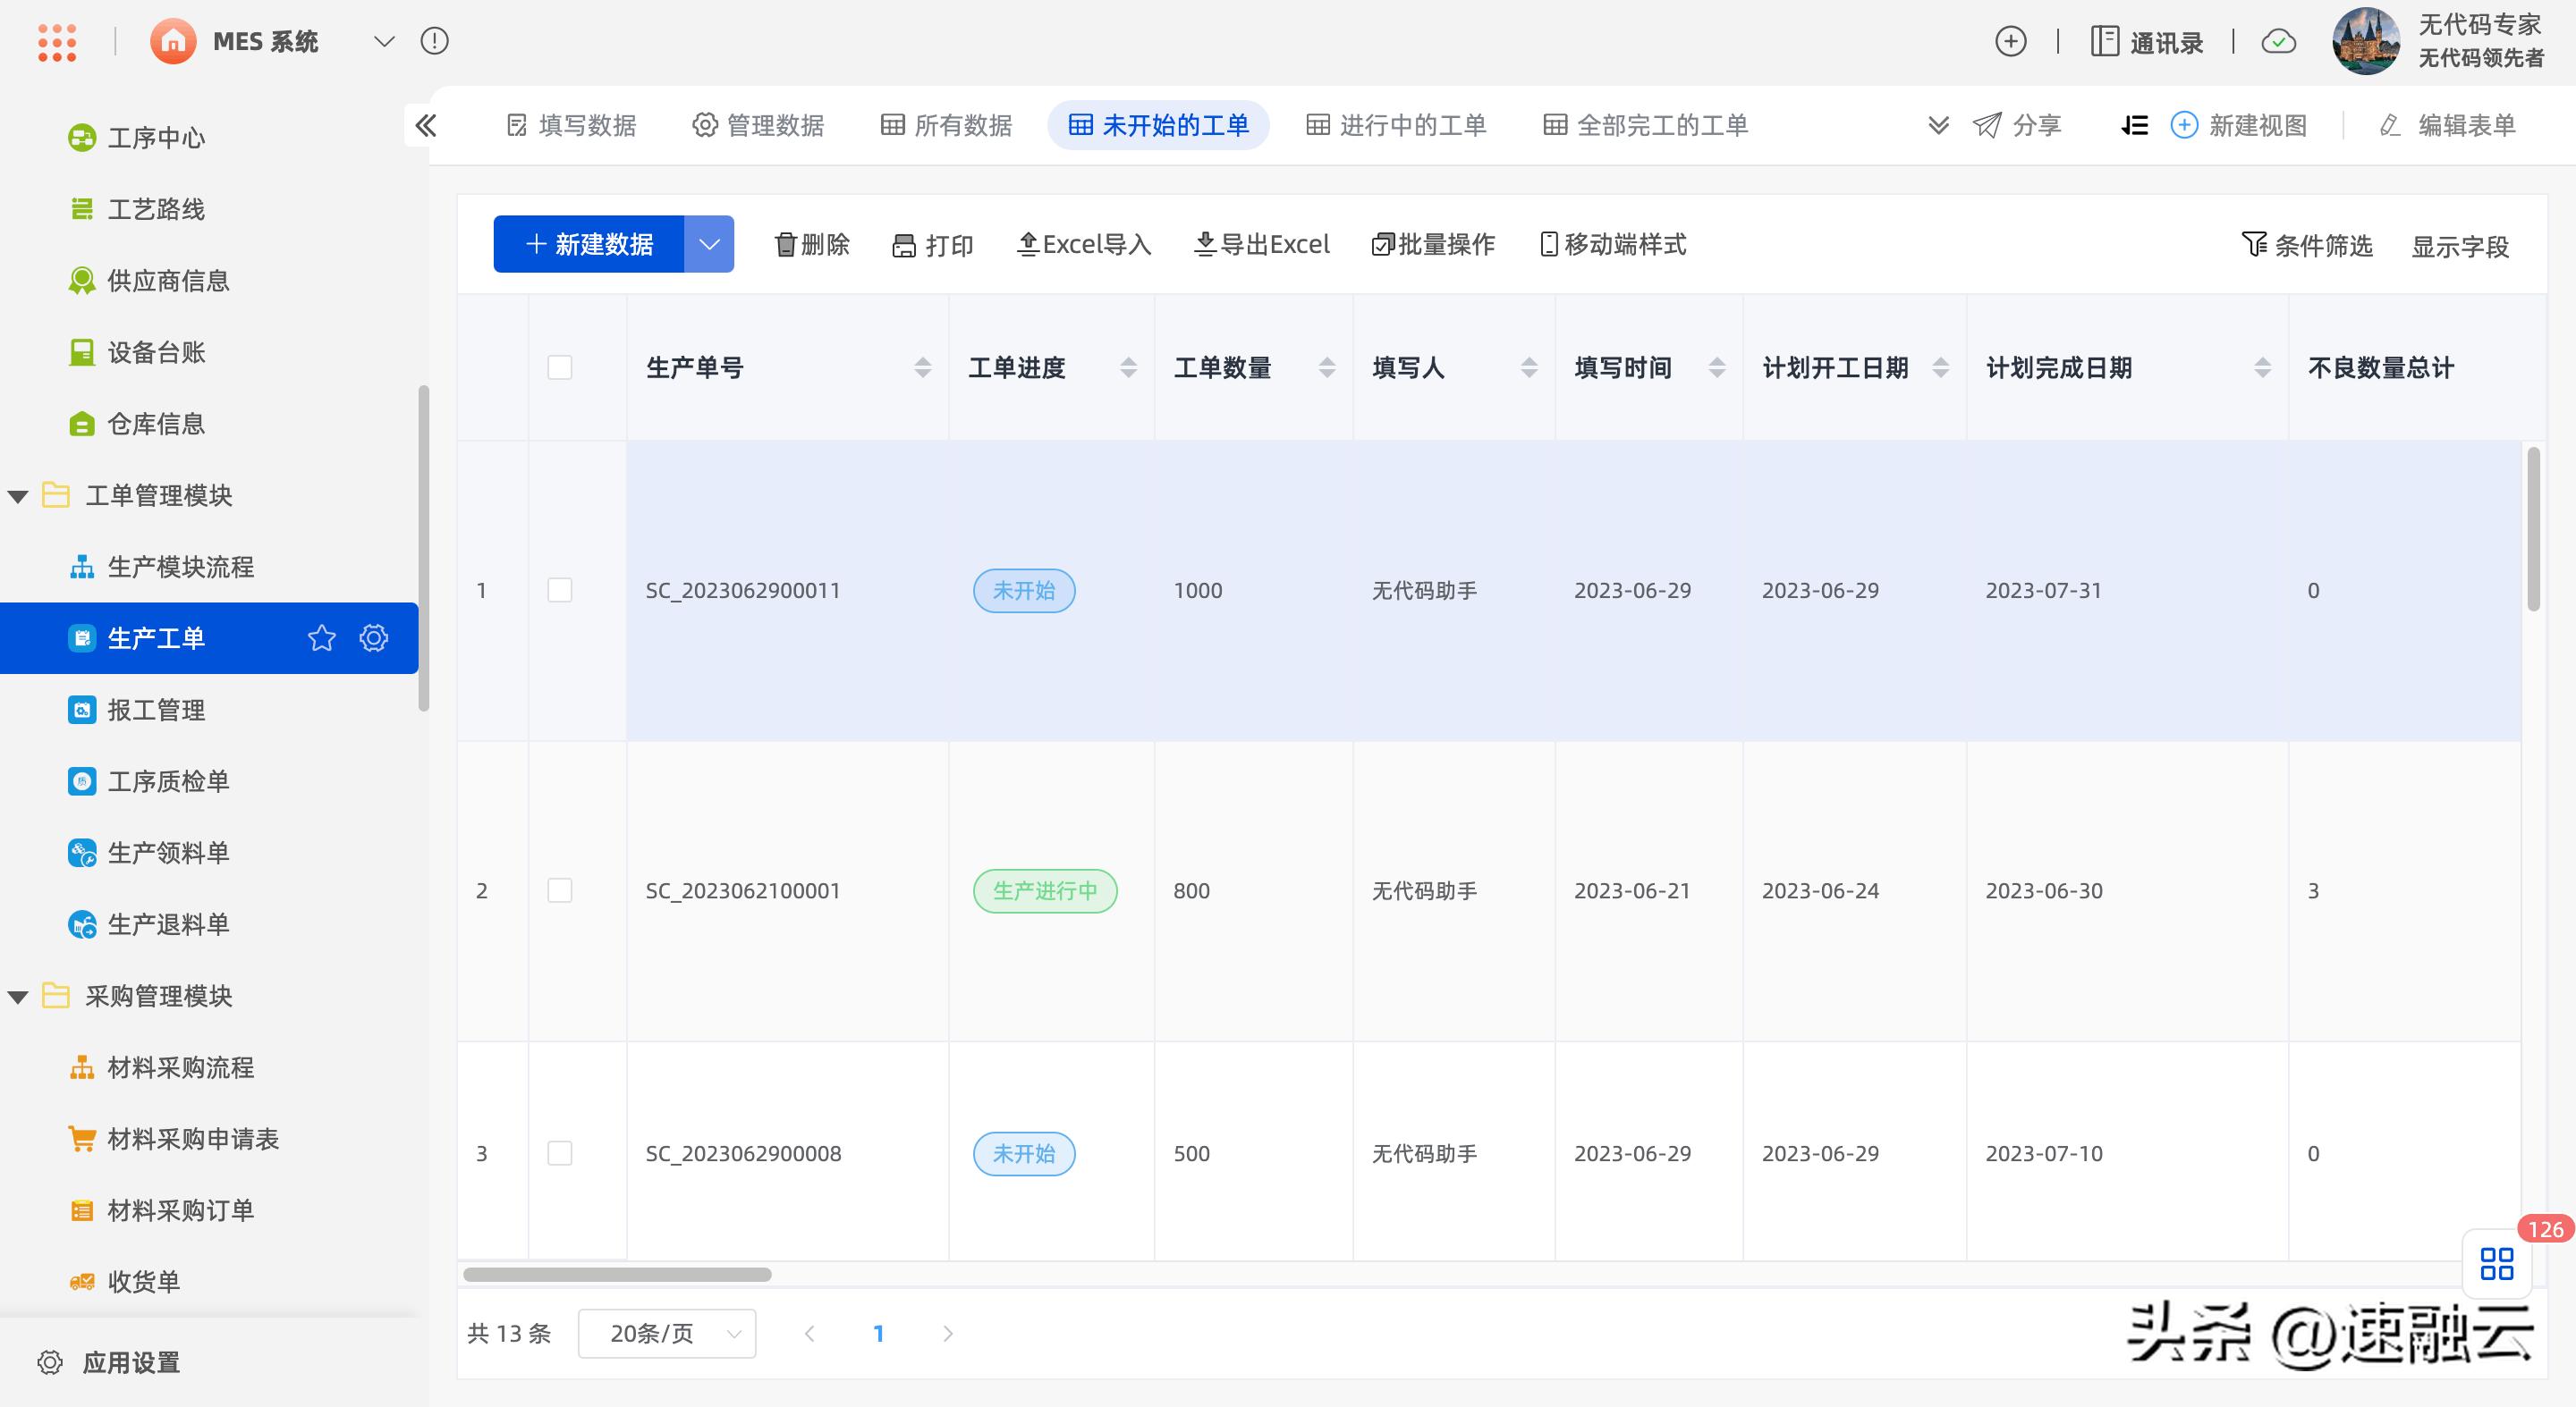This screenshot has width=2576, height=1407.
Task: Select the Excel导入 import tool
Action: 1083,244
